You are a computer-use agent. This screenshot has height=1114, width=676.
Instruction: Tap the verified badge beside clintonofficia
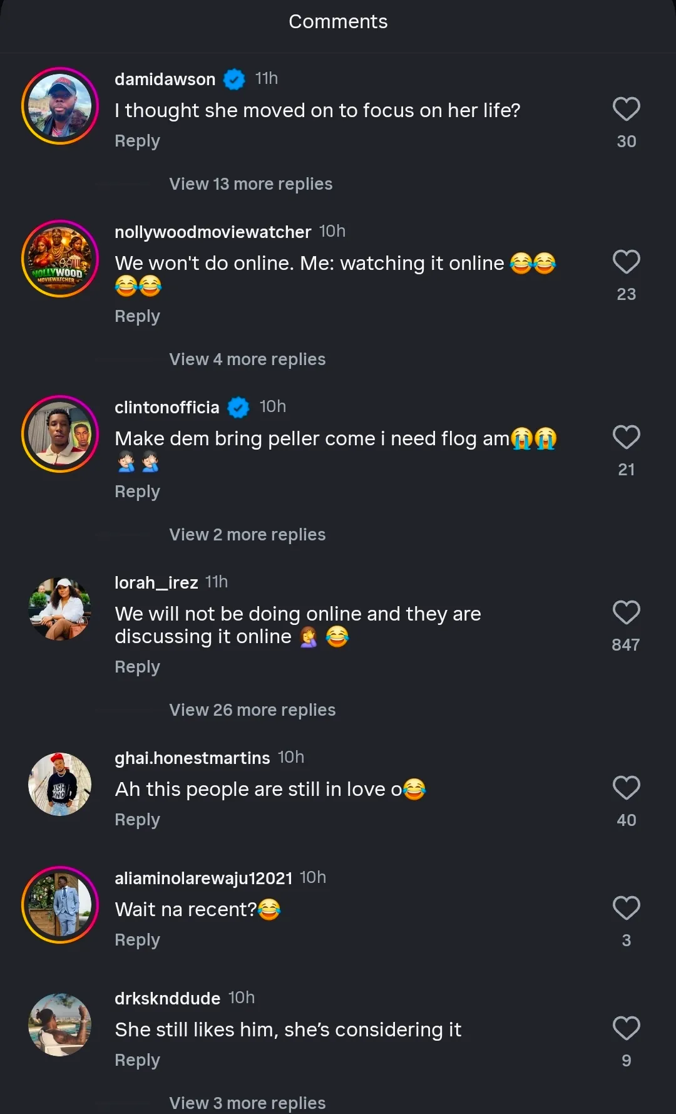pyautogui.click(x=238, y=408)
